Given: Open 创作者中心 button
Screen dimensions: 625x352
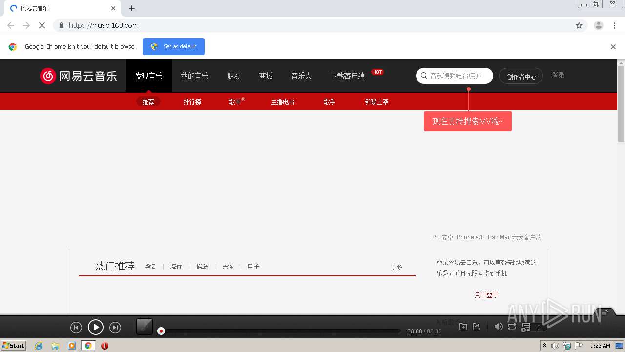Looking at the screenshot, I should click(521, 76).
